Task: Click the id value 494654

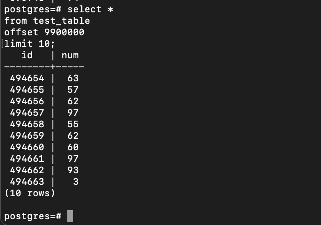Action: coord(27,78)
